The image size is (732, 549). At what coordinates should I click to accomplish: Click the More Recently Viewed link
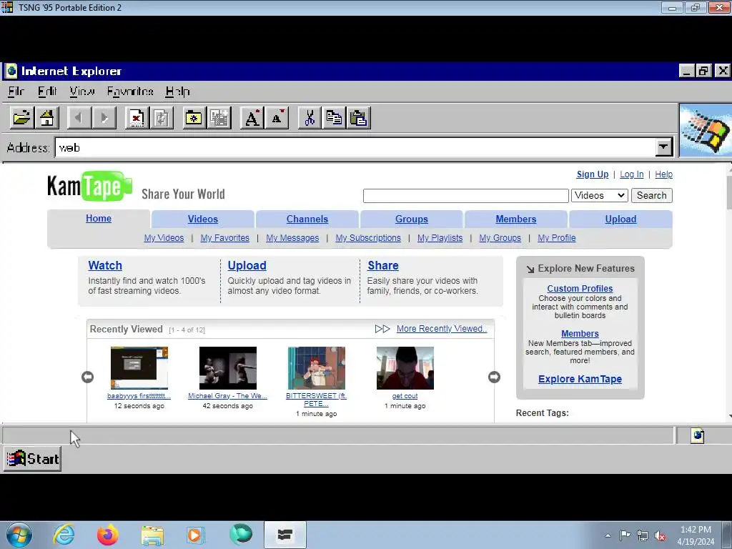[442, 329]
